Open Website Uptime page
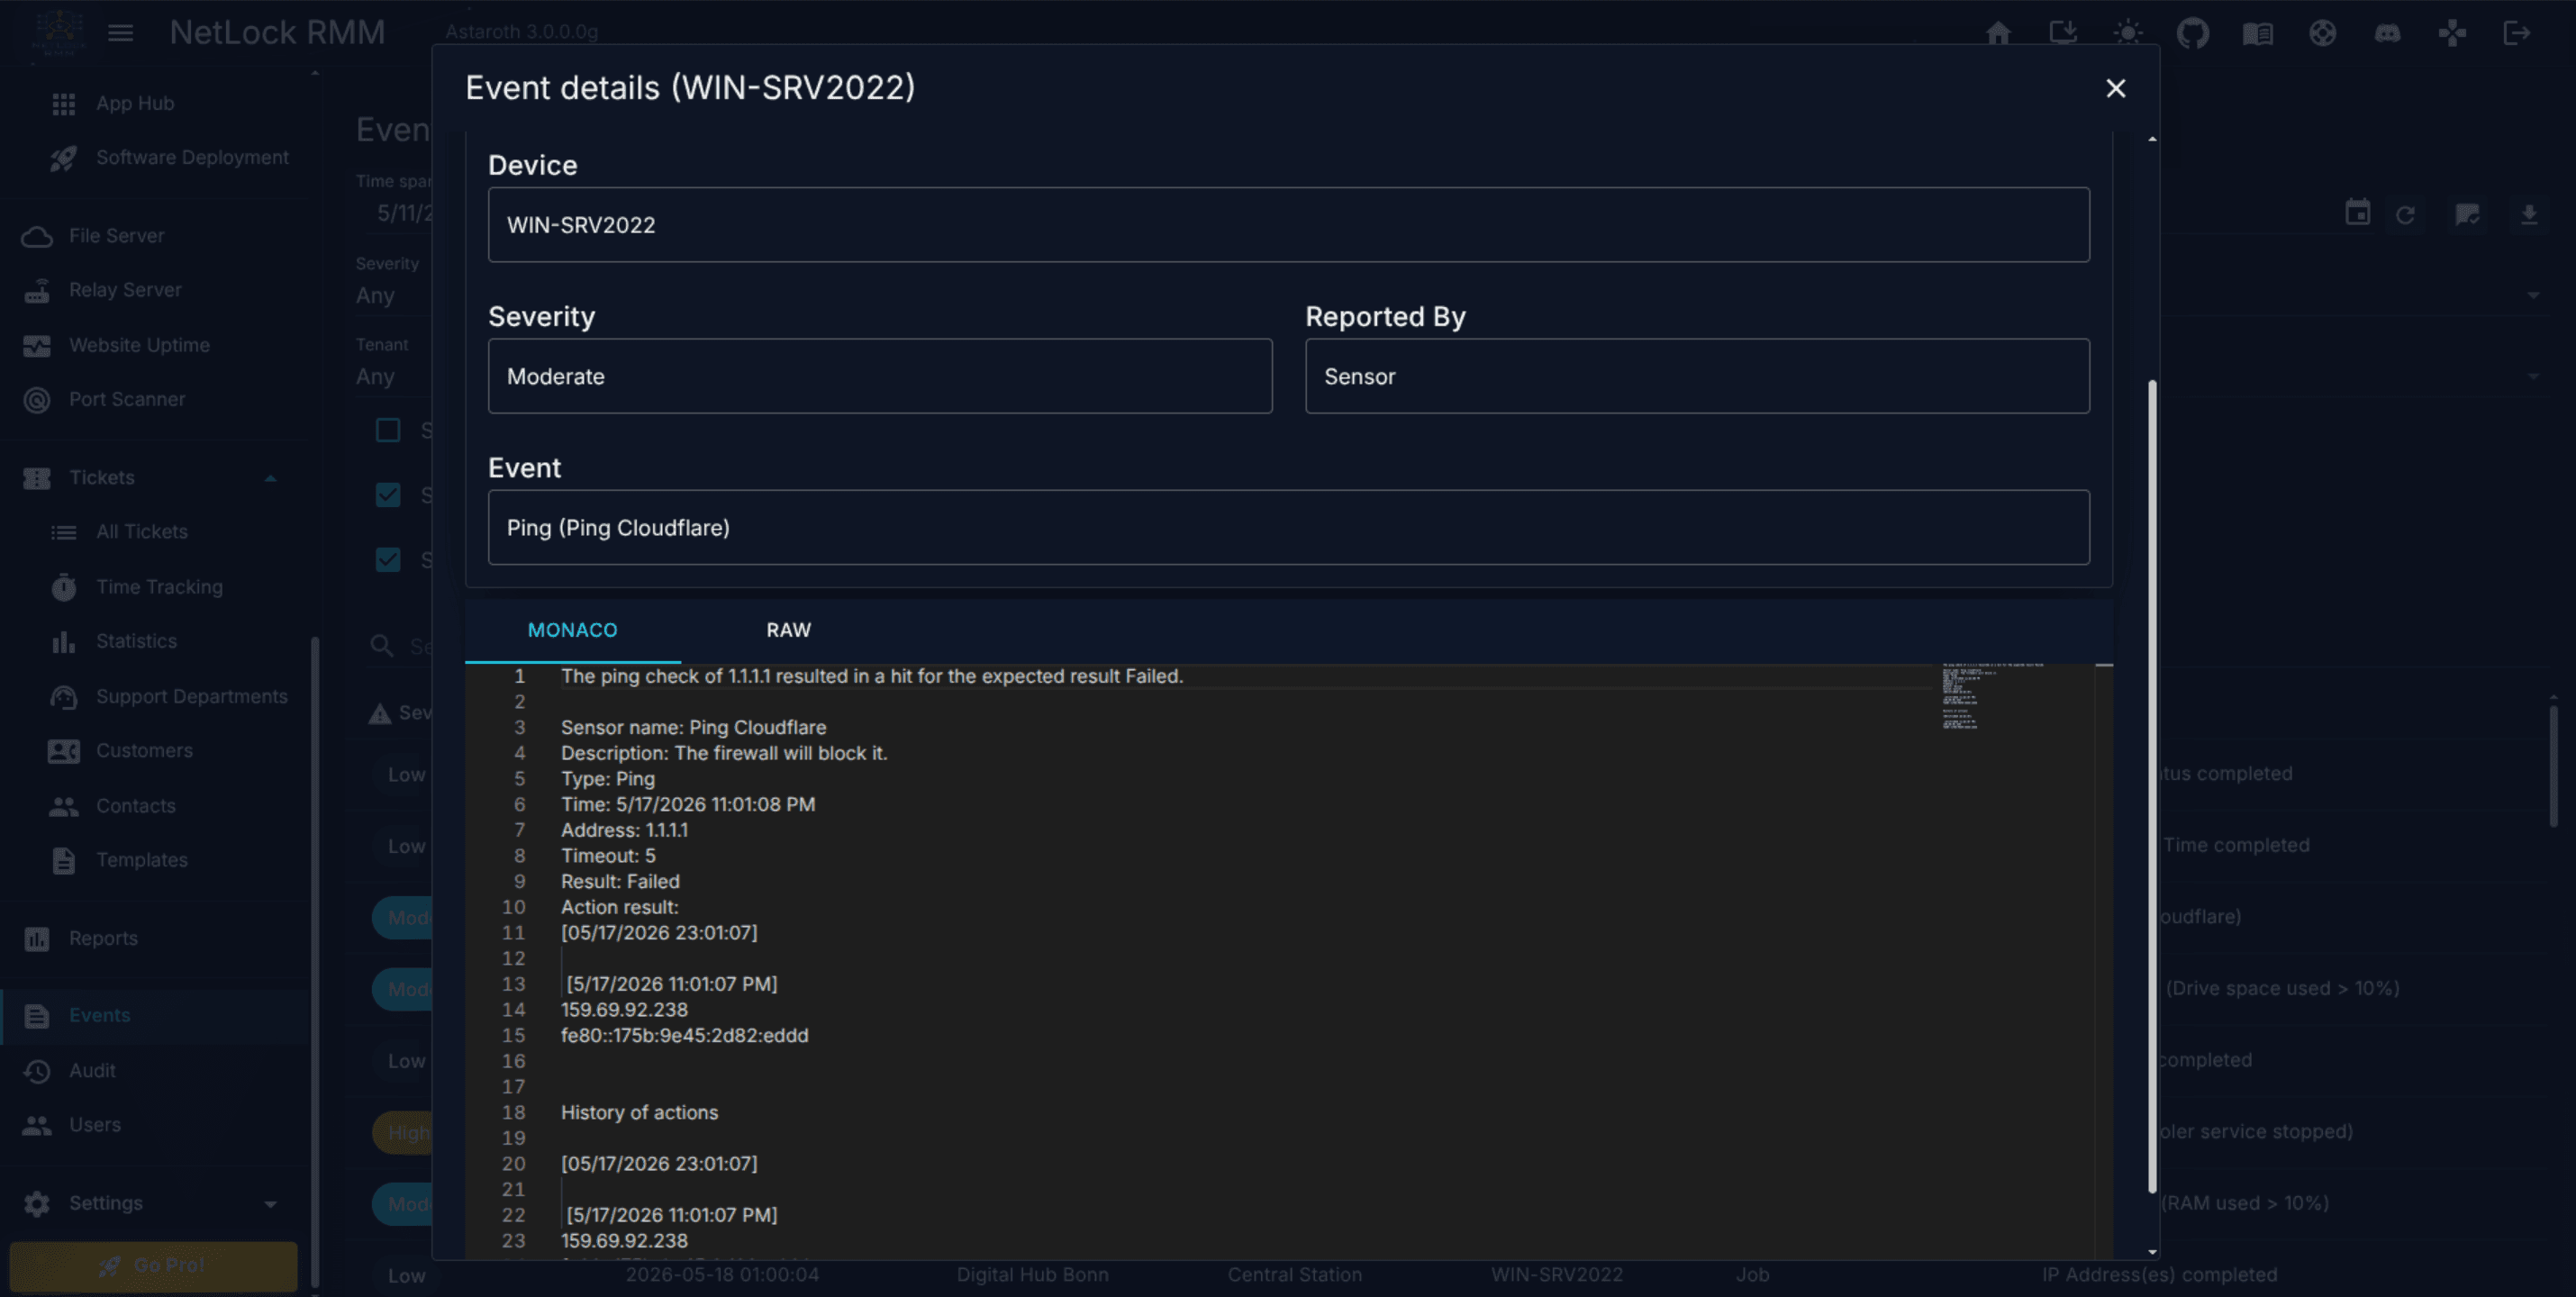This screenshot has width=2576, height=1297. tap(139, 345)
